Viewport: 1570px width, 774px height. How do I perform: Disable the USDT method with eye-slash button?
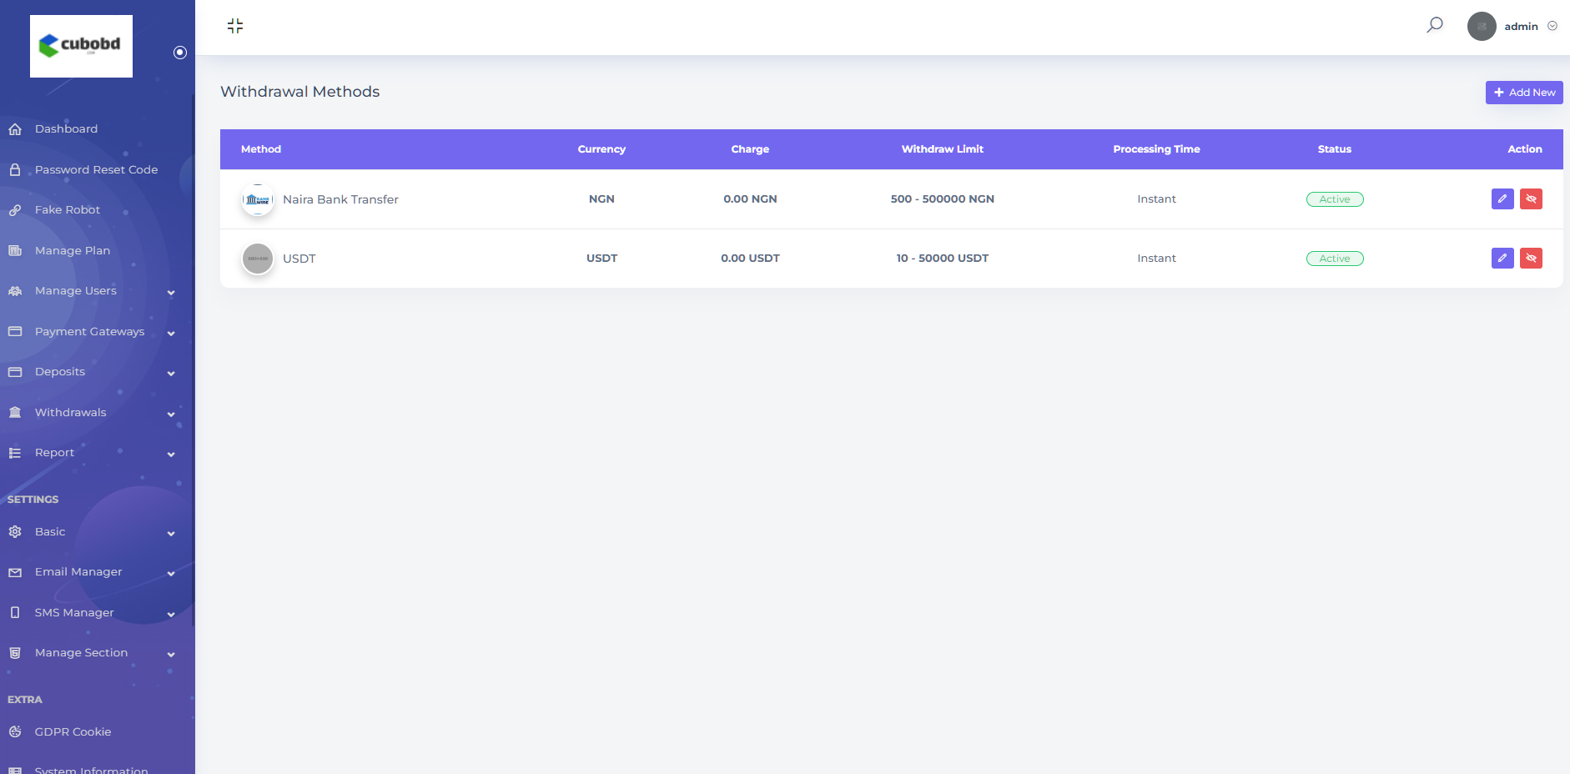click(1531, 258)
